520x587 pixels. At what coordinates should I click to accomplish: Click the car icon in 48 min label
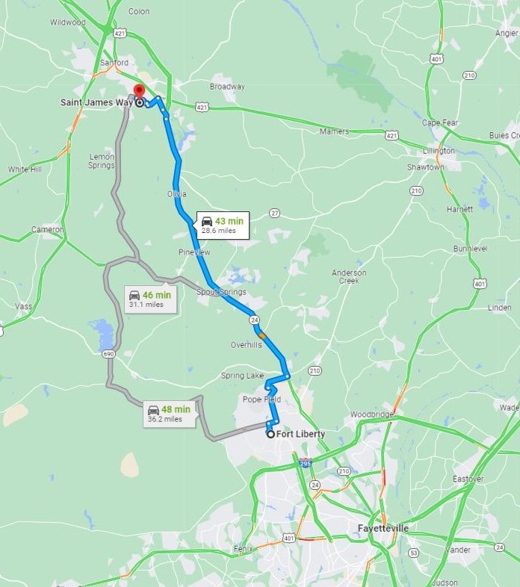153,410
